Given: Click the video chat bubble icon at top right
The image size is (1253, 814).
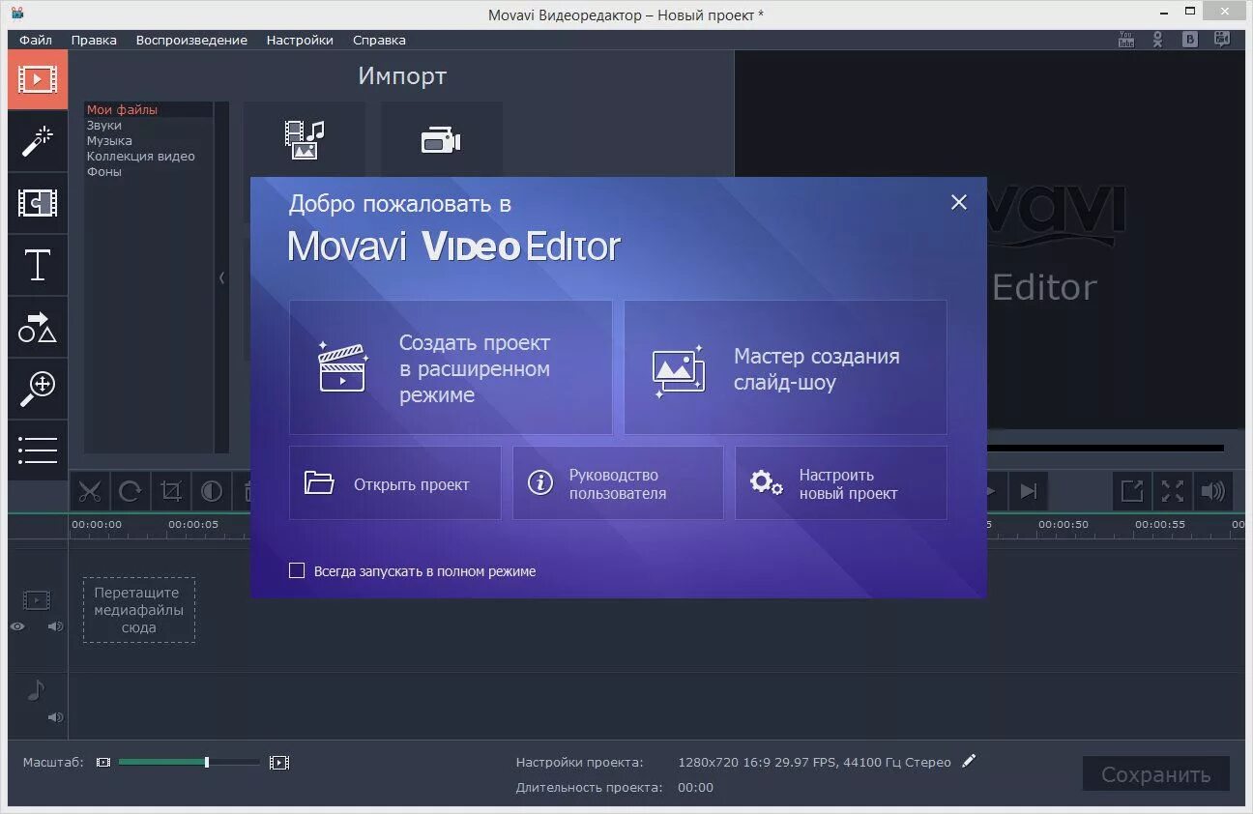Looking at the screenshot, I should [x=1222, y=40].
